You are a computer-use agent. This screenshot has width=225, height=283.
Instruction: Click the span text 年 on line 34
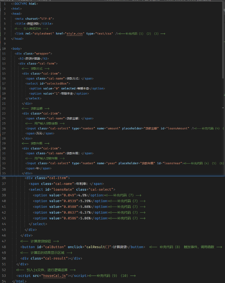[37, 168]
